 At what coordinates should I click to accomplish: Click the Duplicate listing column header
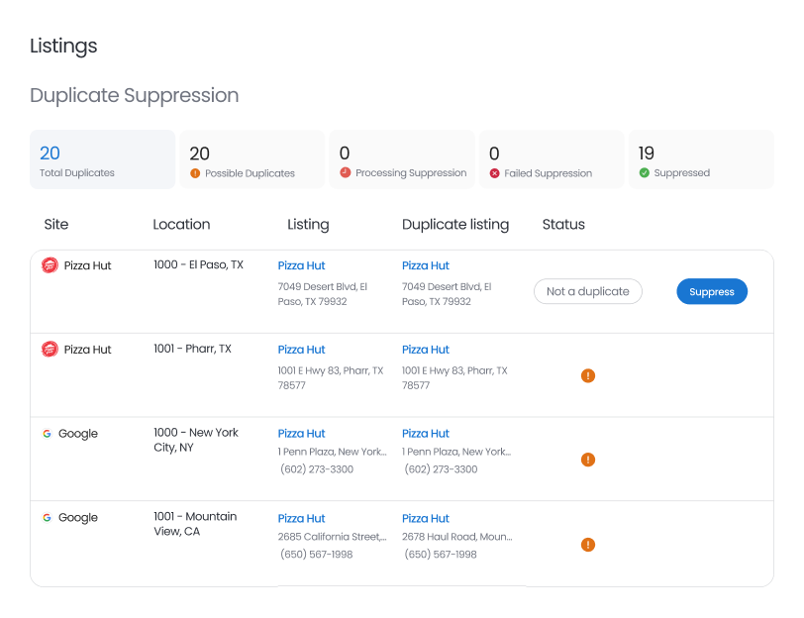point(455,225)
